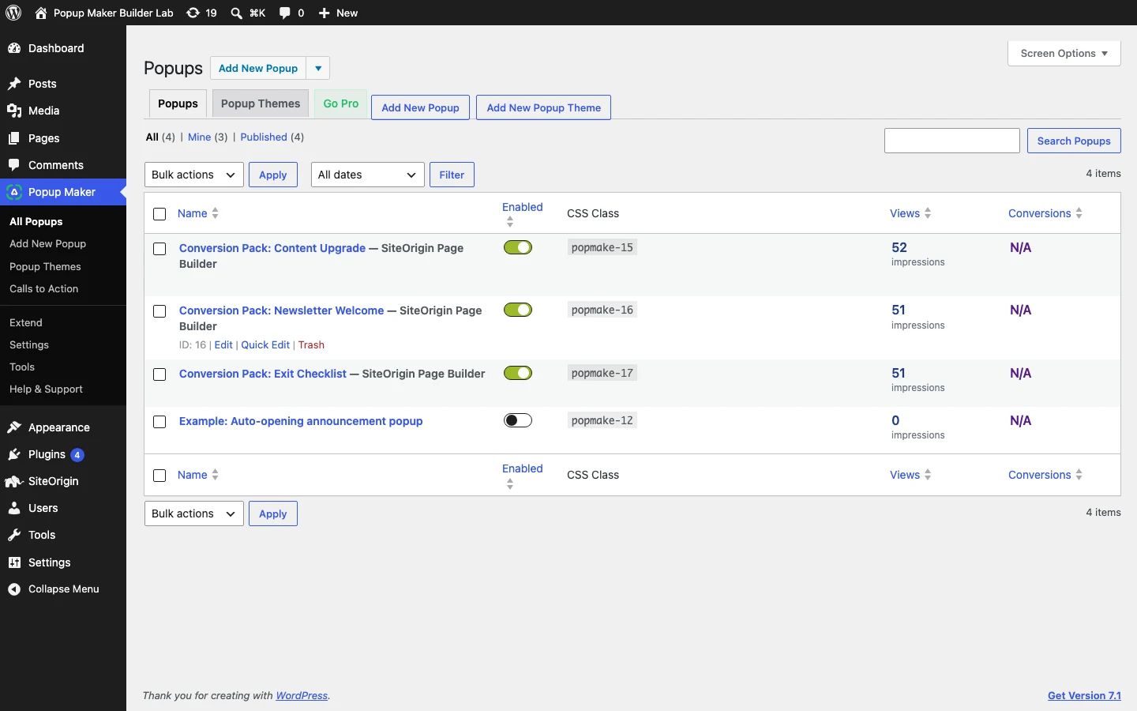Viewport: 1137px width, 711px height.
Task: Click the Appearance paintbrush icon
Action: (x=14, y=427)
